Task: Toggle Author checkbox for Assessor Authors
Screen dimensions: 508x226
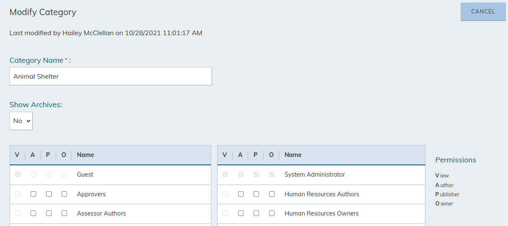Action: click(33, 213)
